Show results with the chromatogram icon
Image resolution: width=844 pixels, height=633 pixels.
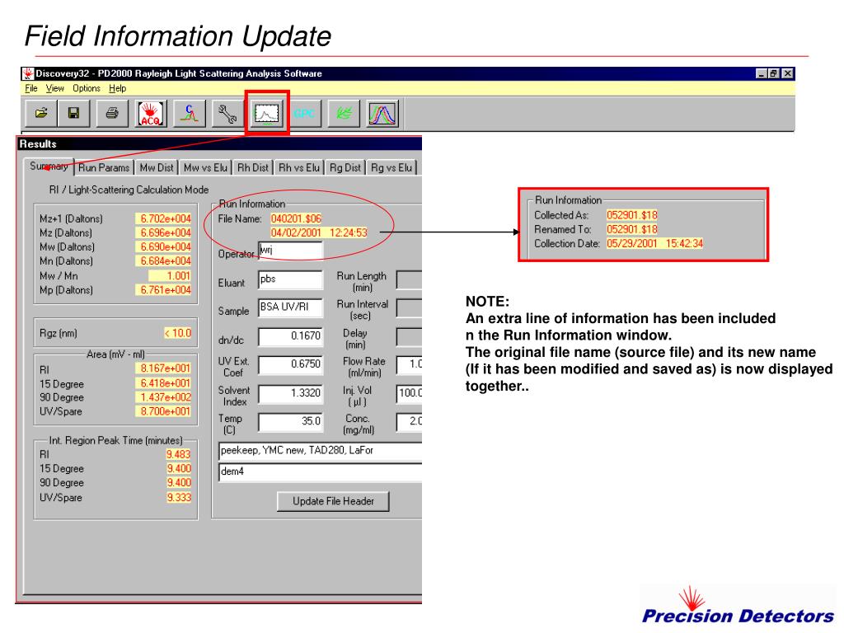(x=267, y=114)
